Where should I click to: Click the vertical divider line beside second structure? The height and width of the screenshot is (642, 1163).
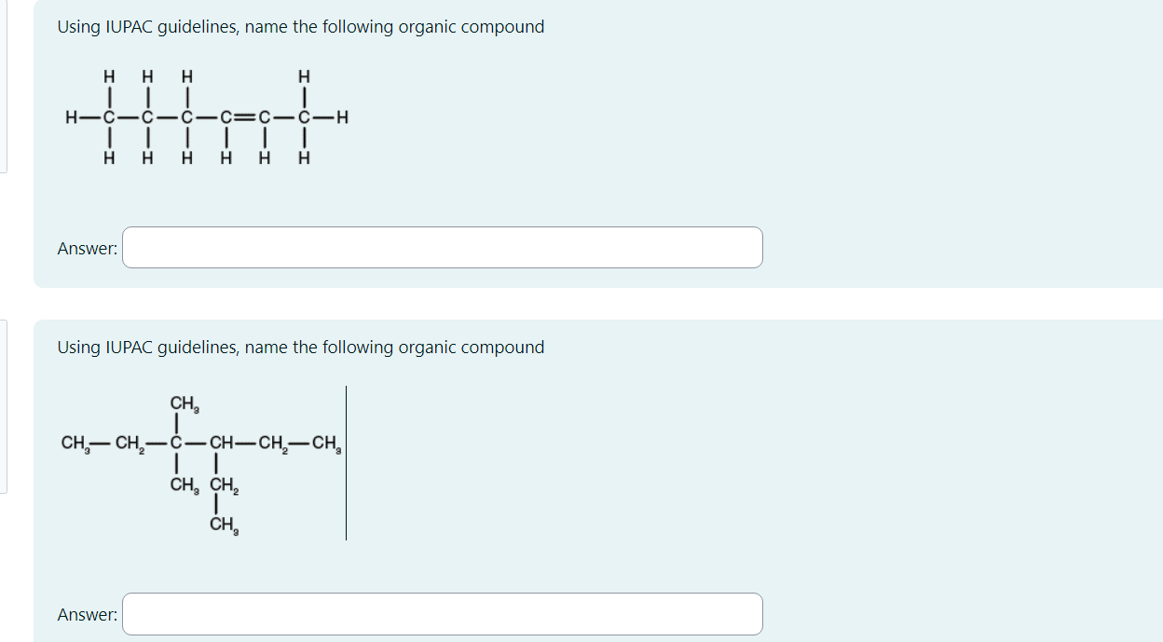pyautogui.click(x=347, y=458)
